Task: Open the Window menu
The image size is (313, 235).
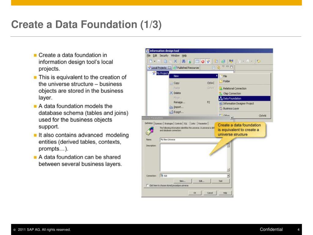Action: [x=175, y=56]
